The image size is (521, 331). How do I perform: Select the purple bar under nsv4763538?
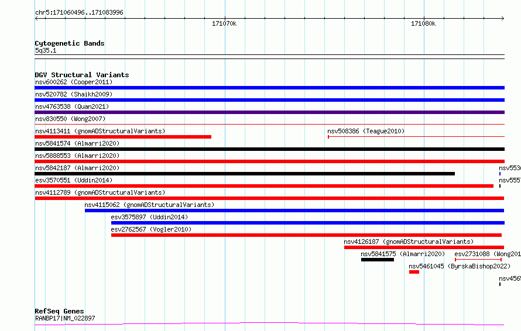pos(269,112)
